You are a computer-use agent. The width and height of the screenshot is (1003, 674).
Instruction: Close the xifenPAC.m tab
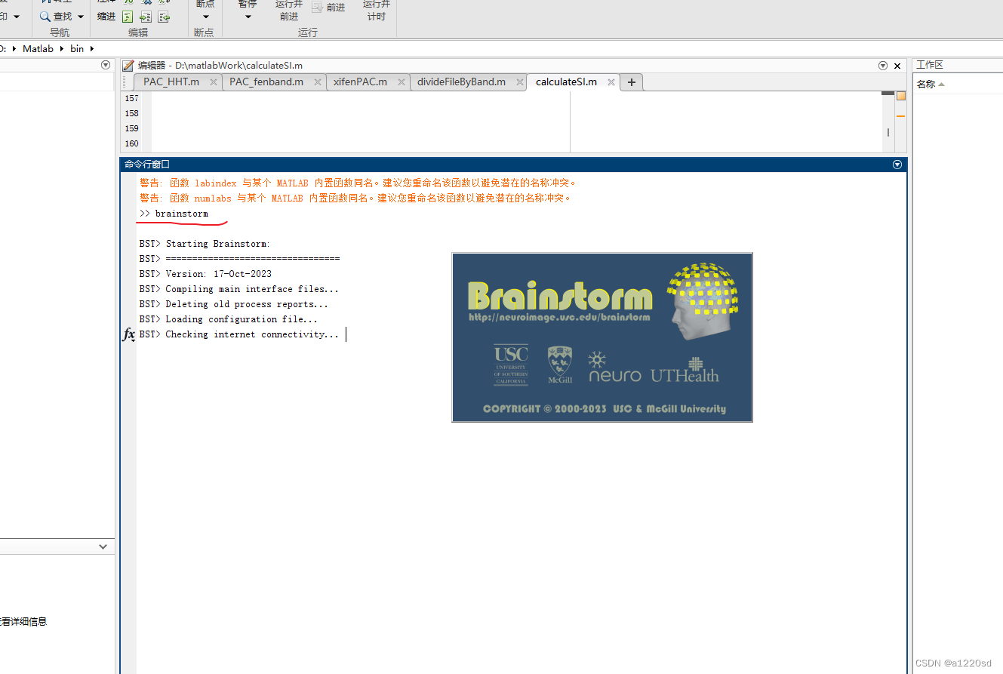(x=401, y=82)
